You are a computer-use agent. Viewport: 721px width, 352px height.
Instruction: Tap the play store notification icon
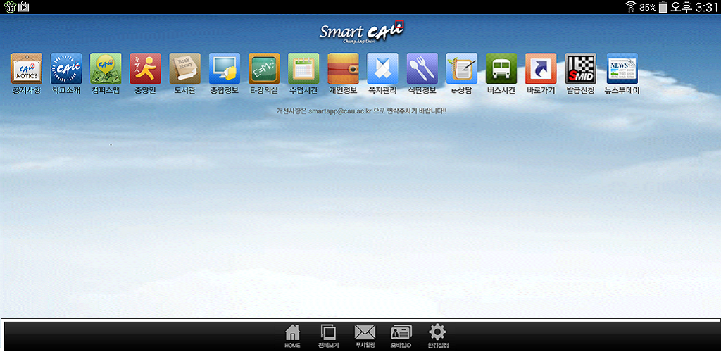[x=23, y=7]
